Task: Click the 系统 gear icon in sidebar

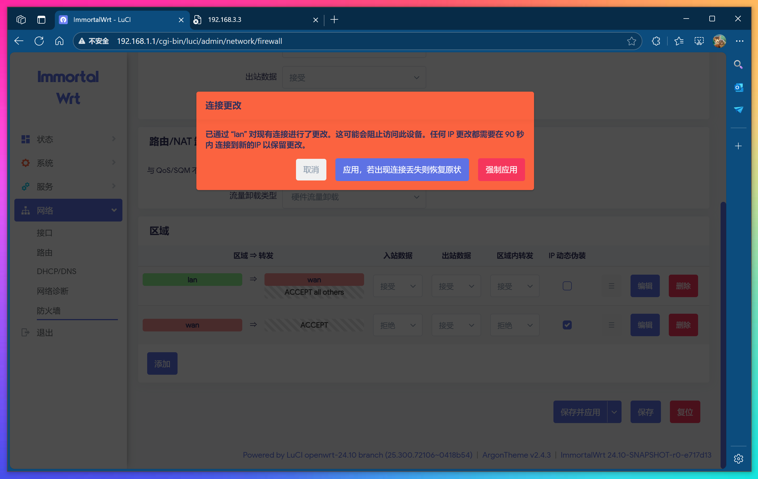Action: pos(25,163)
